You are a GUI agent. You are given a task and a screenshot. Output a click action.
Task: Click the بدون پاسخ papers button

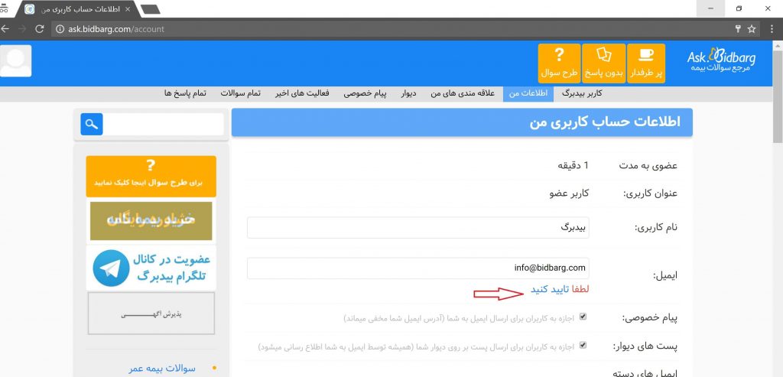pyautogui.click(x=604, y=63)
